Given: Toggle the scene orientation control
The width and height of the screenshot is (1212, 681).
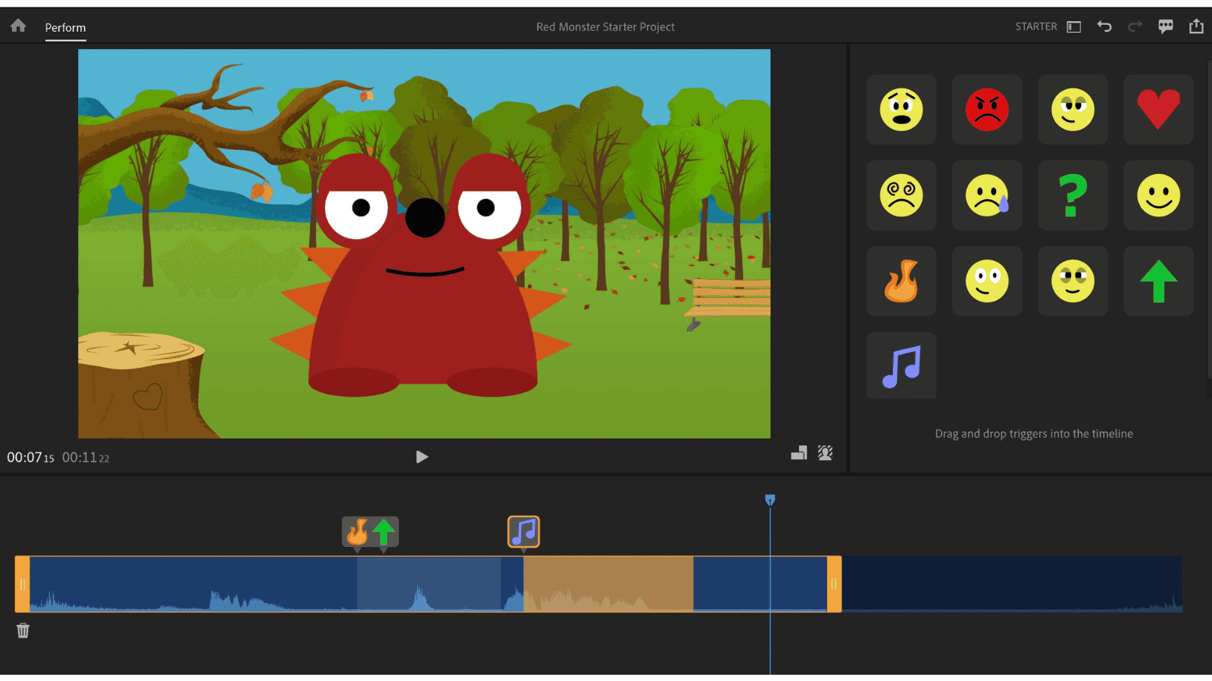Looking at the screenshot, I should [798, 452].
